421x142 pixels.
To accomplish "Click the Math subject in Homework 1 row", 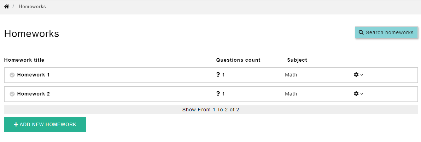I will (291, 75).
